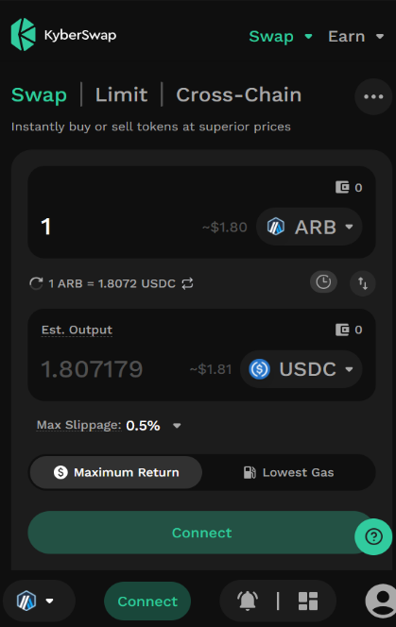Expand the USDC token selector
Viewport: 396px width, 627px height.
(x=301, y=369)
